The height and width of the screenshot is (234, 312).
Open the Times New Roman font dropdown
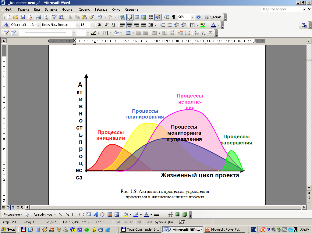coord(77,25)
